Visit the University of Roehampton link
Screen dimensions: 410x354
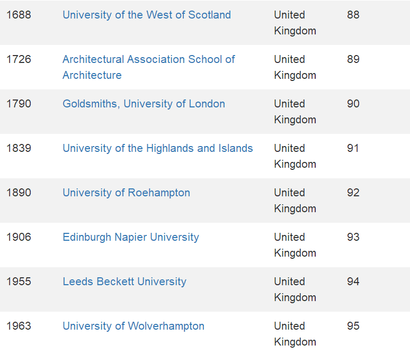(126, 193)
